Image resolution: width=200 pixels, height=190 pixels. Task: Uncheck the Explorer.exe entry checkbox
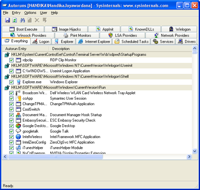11,82
